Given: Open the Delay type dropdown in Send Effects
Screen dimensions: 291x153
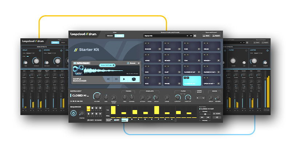Looking at the screenshot, I should coord(30,53).
